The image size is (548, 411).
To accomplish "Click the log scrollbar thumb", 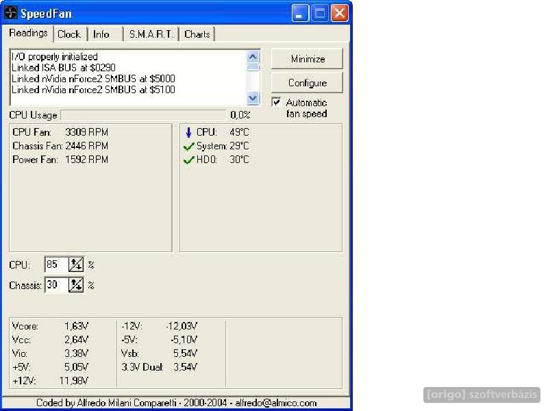I will pyautogui.click(x=253, y=67).
